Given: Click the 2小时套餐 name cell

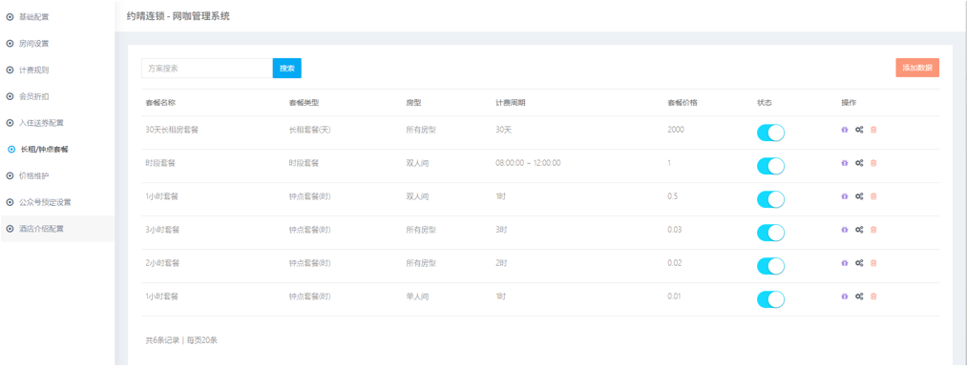Looking at the screenshot, I should coord(162,263).
